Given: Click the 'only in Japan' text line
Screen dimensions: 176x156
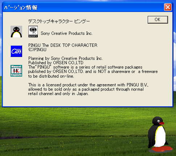Looking at the screenshot, I should click(x=58, y=94).
